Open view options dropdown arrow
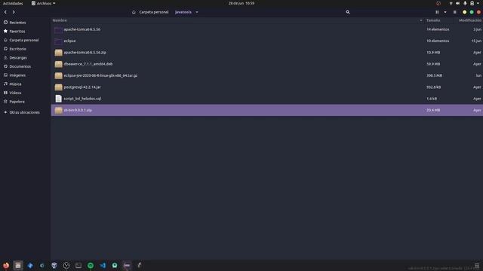 445,12
